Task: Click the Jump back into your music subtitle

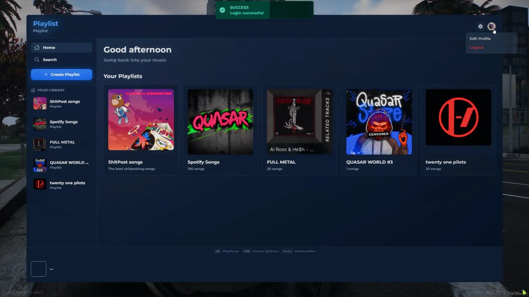Action: pyautogui.click(x=135, y=60)
